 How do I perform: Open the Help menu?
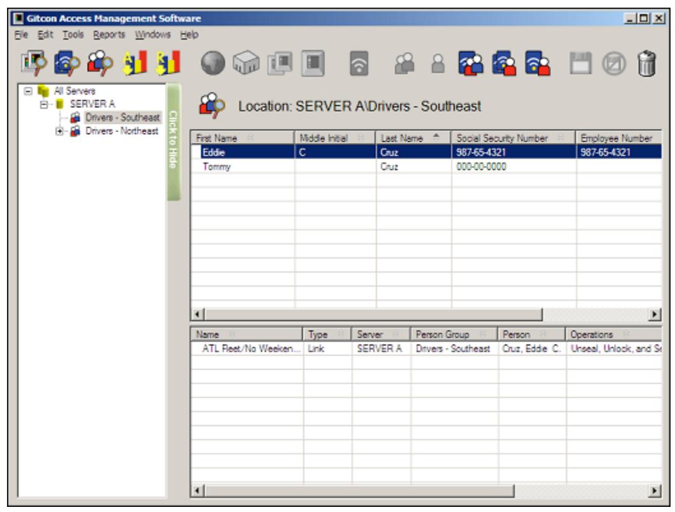[189, 34]
